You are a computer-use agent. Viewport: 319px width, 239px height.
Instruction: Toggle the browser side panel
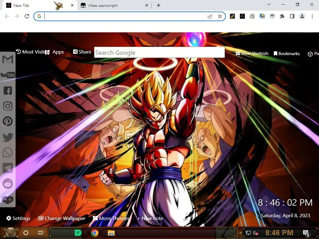pos(292,16)
